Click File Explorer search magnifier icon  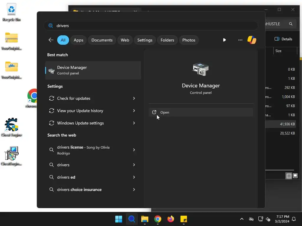pyautogui.click(x=291, y=24)
